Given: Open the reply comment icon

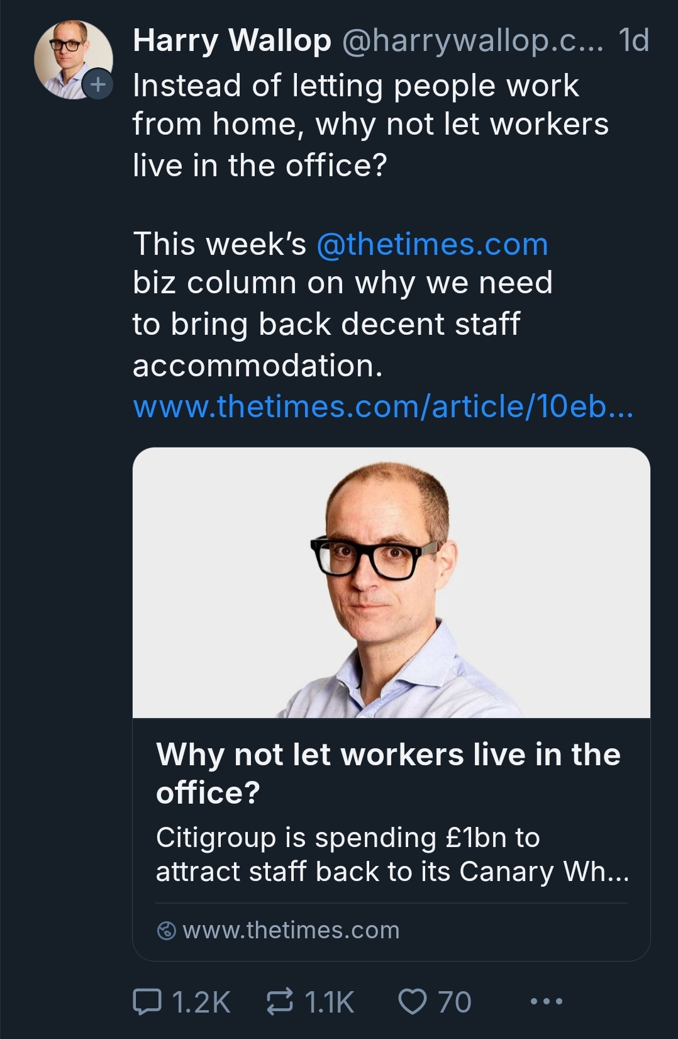Looking at the screenshot, I should [147, 1001].
